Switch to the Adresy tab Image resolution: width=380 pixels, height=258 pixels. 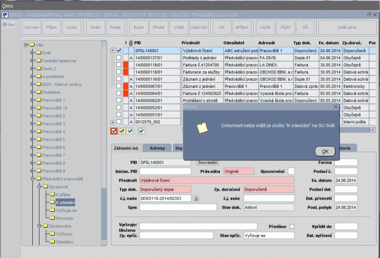point(157,148)
